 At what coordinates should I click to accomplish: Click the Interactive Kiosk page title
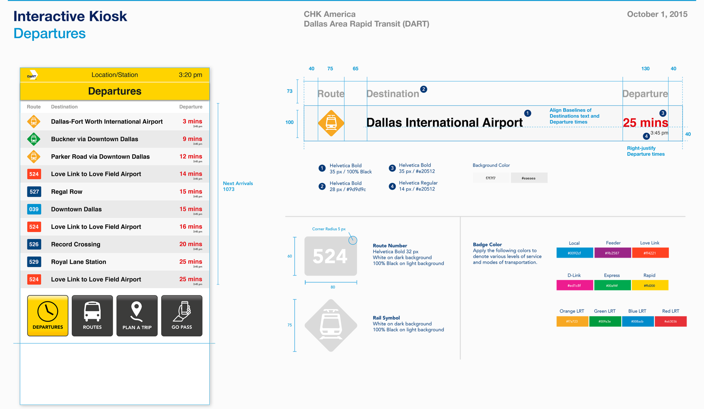coord(70,16)
